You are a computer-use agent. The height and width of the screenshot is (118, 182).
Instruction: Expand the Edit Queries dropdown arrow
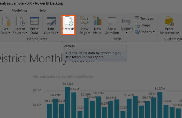point(57,33)
